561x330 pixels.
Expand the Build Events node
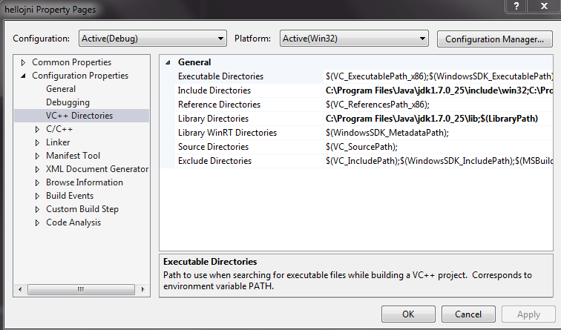[38, 196]
